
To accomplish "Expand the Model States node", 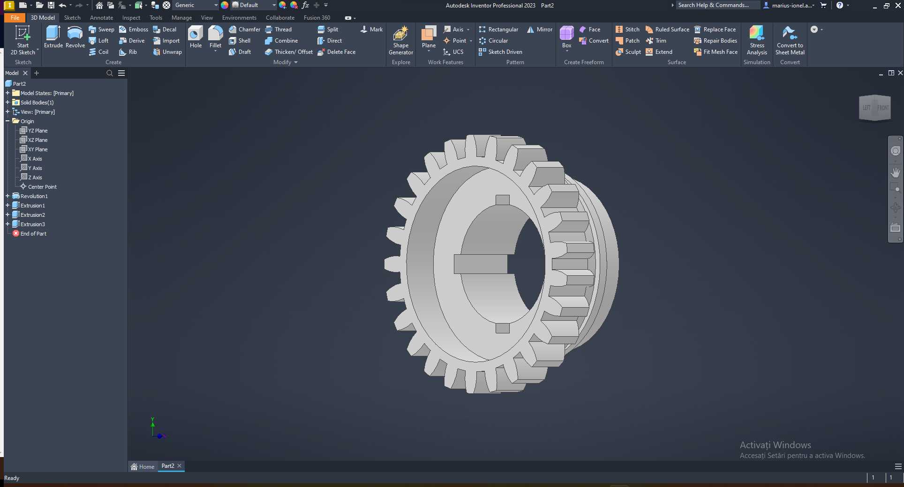I will tap(8, 93).
